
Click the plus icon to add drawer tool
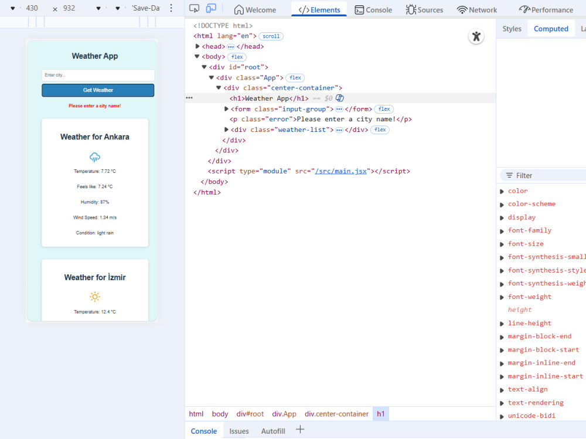tap(300, 430)
